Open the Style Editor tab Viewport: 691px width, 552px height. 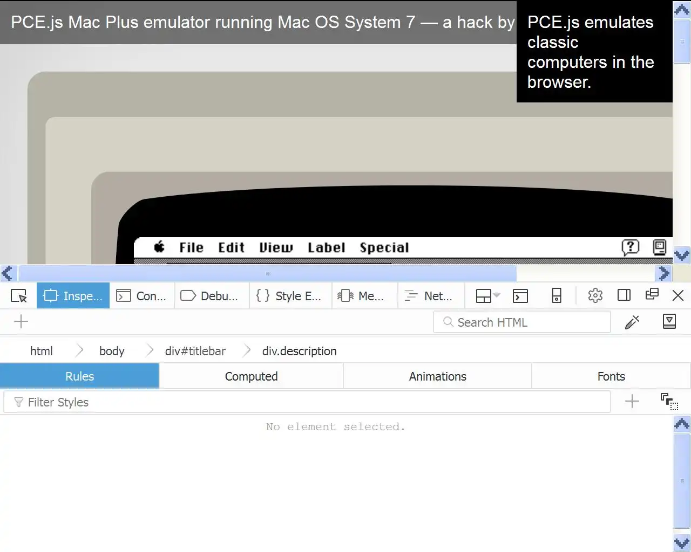click(x=290, y=295)
